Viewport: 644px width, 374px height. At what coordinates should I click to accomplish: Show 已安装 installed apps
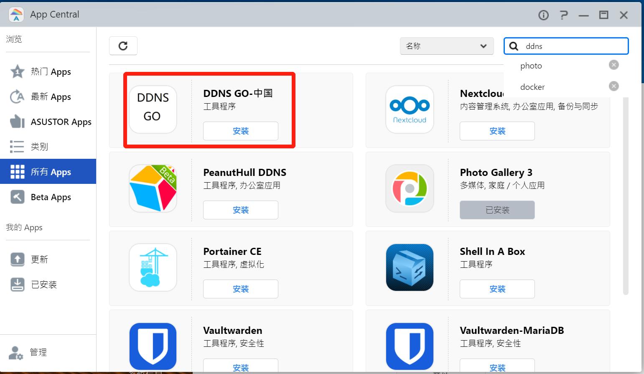(48, 285)
